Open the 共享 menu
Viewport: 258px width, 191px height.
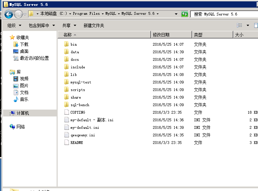(69, 25)
